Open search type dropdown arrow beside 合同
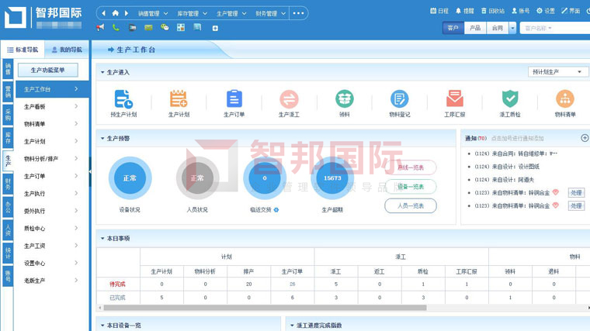This screenshot has width=590, height=331. [512, 28]
